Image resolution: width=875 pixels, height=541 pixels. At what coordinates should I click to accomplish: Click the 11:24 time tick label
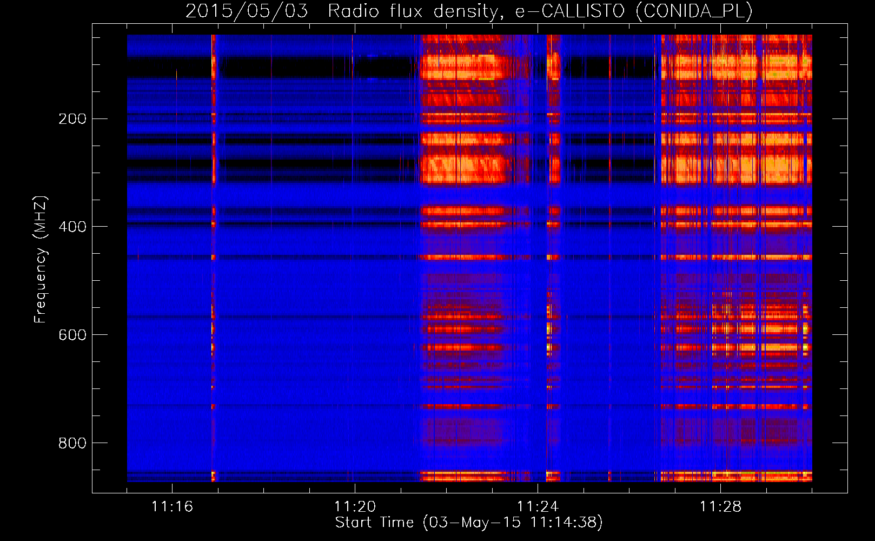pyautogui.click(x=538, y=507)
